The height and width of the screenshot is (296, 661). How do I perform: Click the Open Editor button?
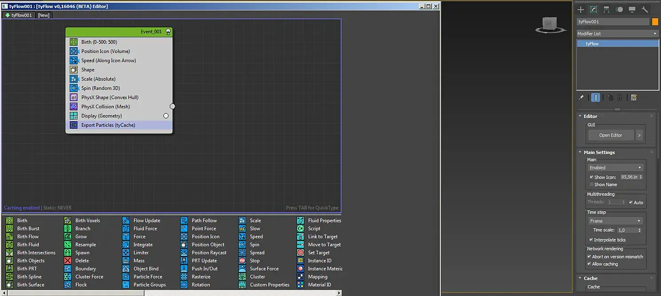click(610, 135)
